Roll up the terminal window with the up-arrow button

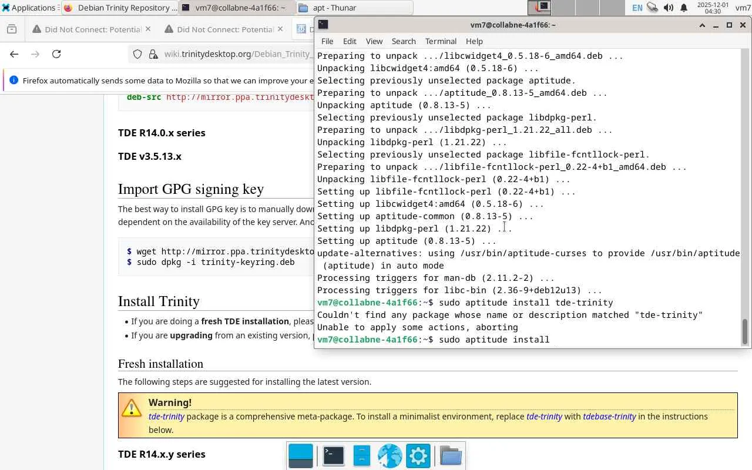702,25
